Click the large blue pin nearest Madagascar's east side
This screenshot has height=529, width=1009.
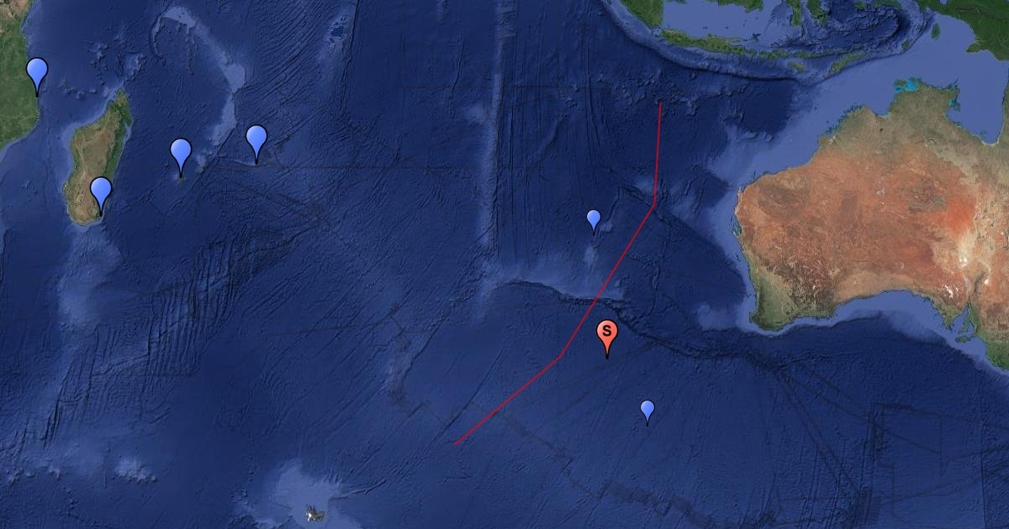click(x=181, y=155)
